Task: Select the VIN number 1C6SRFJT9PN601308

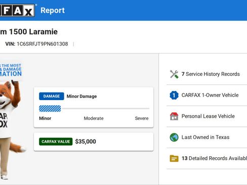Action: point(43,44)
